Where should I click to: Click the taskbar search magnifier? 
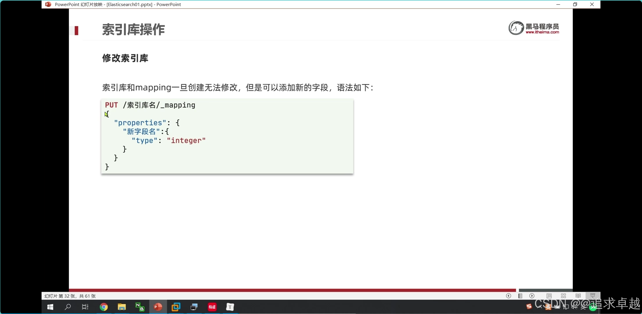click(68, 307)
